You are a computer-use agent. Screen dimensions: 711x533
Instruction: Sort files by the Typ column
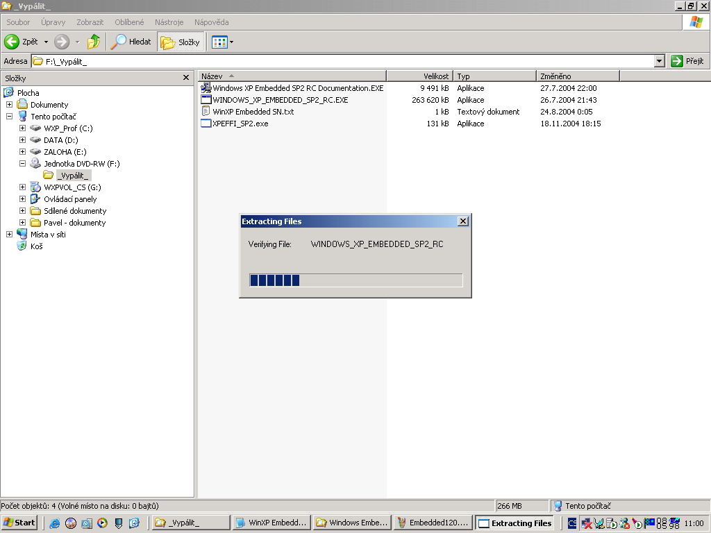(494, 76)
